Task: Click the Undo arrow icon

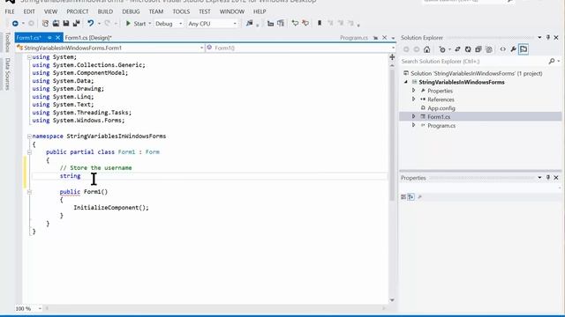Action: (x=90, y=24)
